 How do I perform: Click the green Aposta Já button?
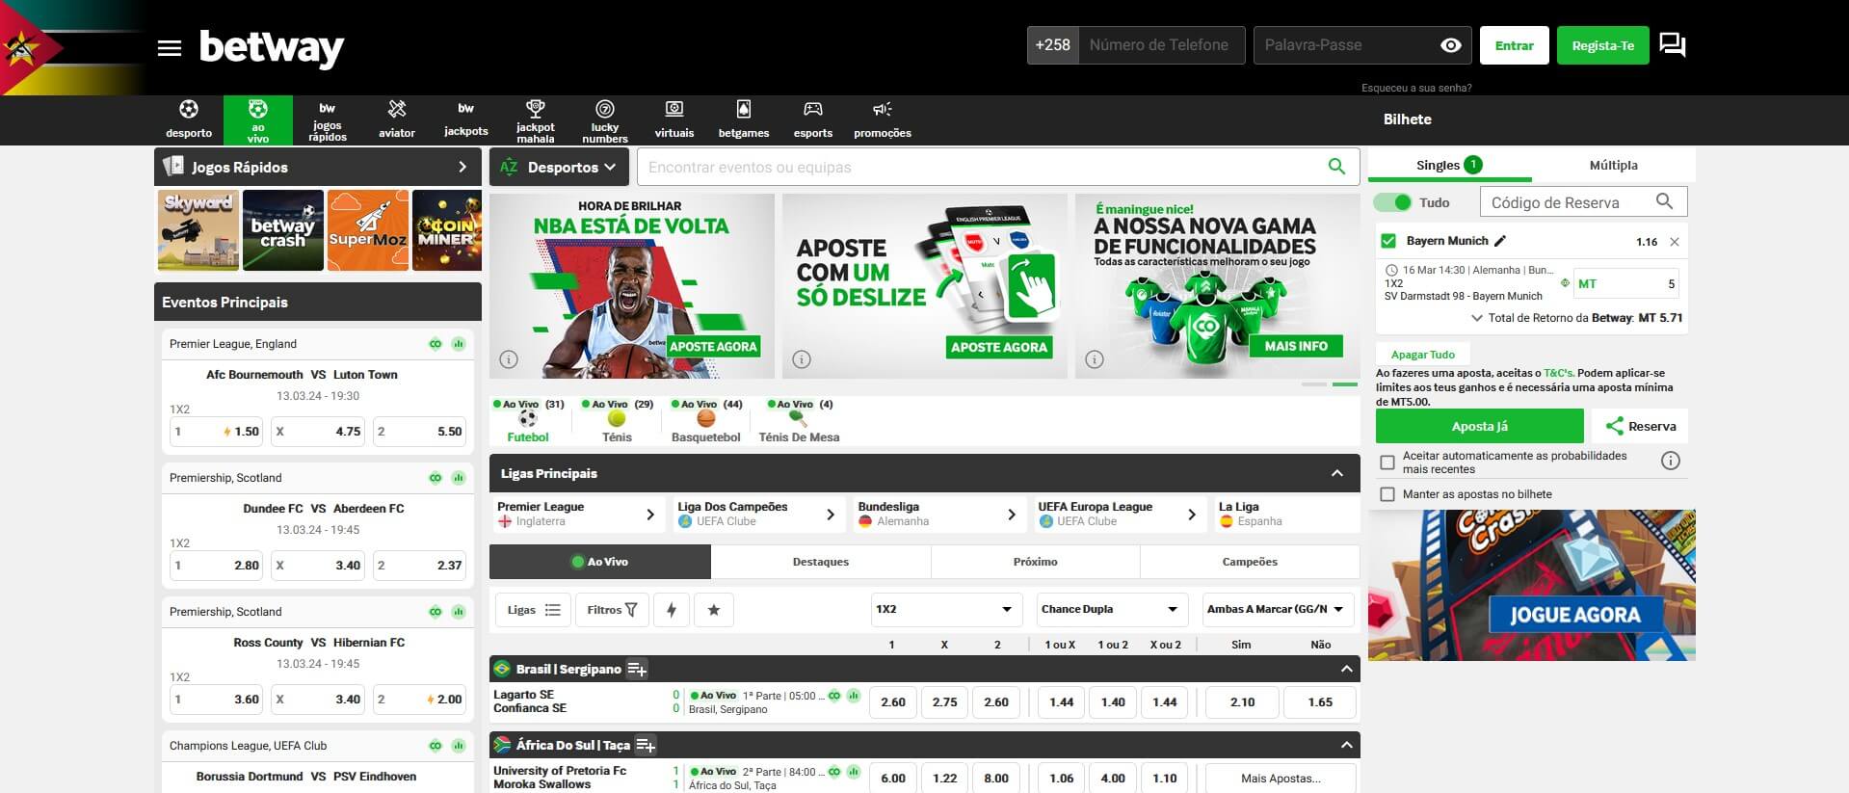click(1479, 426)
